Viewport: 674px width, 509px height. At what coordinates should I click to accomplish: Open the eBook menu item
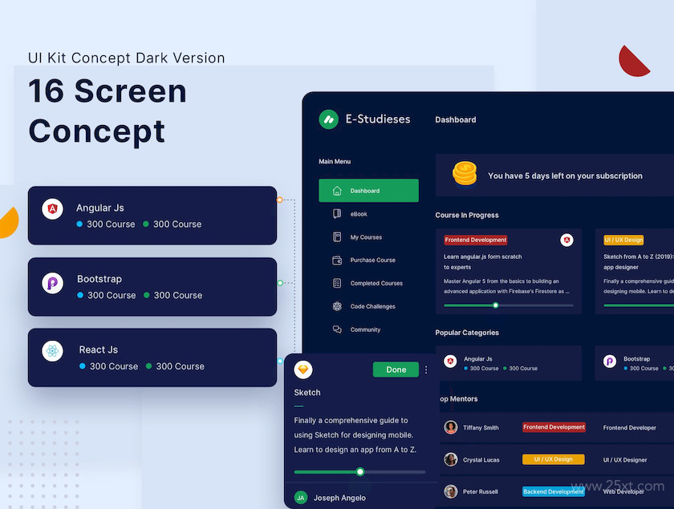(368, 213)
